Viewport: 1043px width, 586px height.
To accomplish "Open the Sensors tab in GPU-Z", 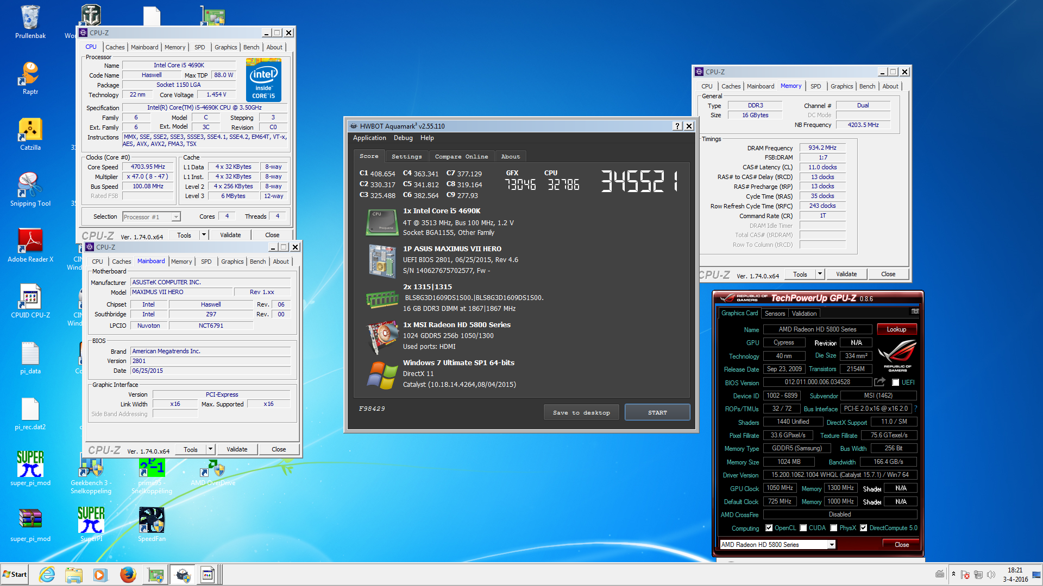I will click(x=775, y=314).
